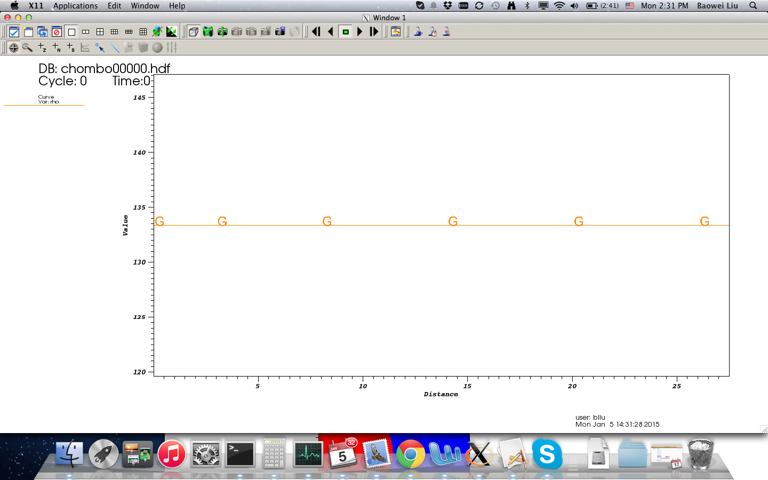Click the new window icon

click(28, 32)
